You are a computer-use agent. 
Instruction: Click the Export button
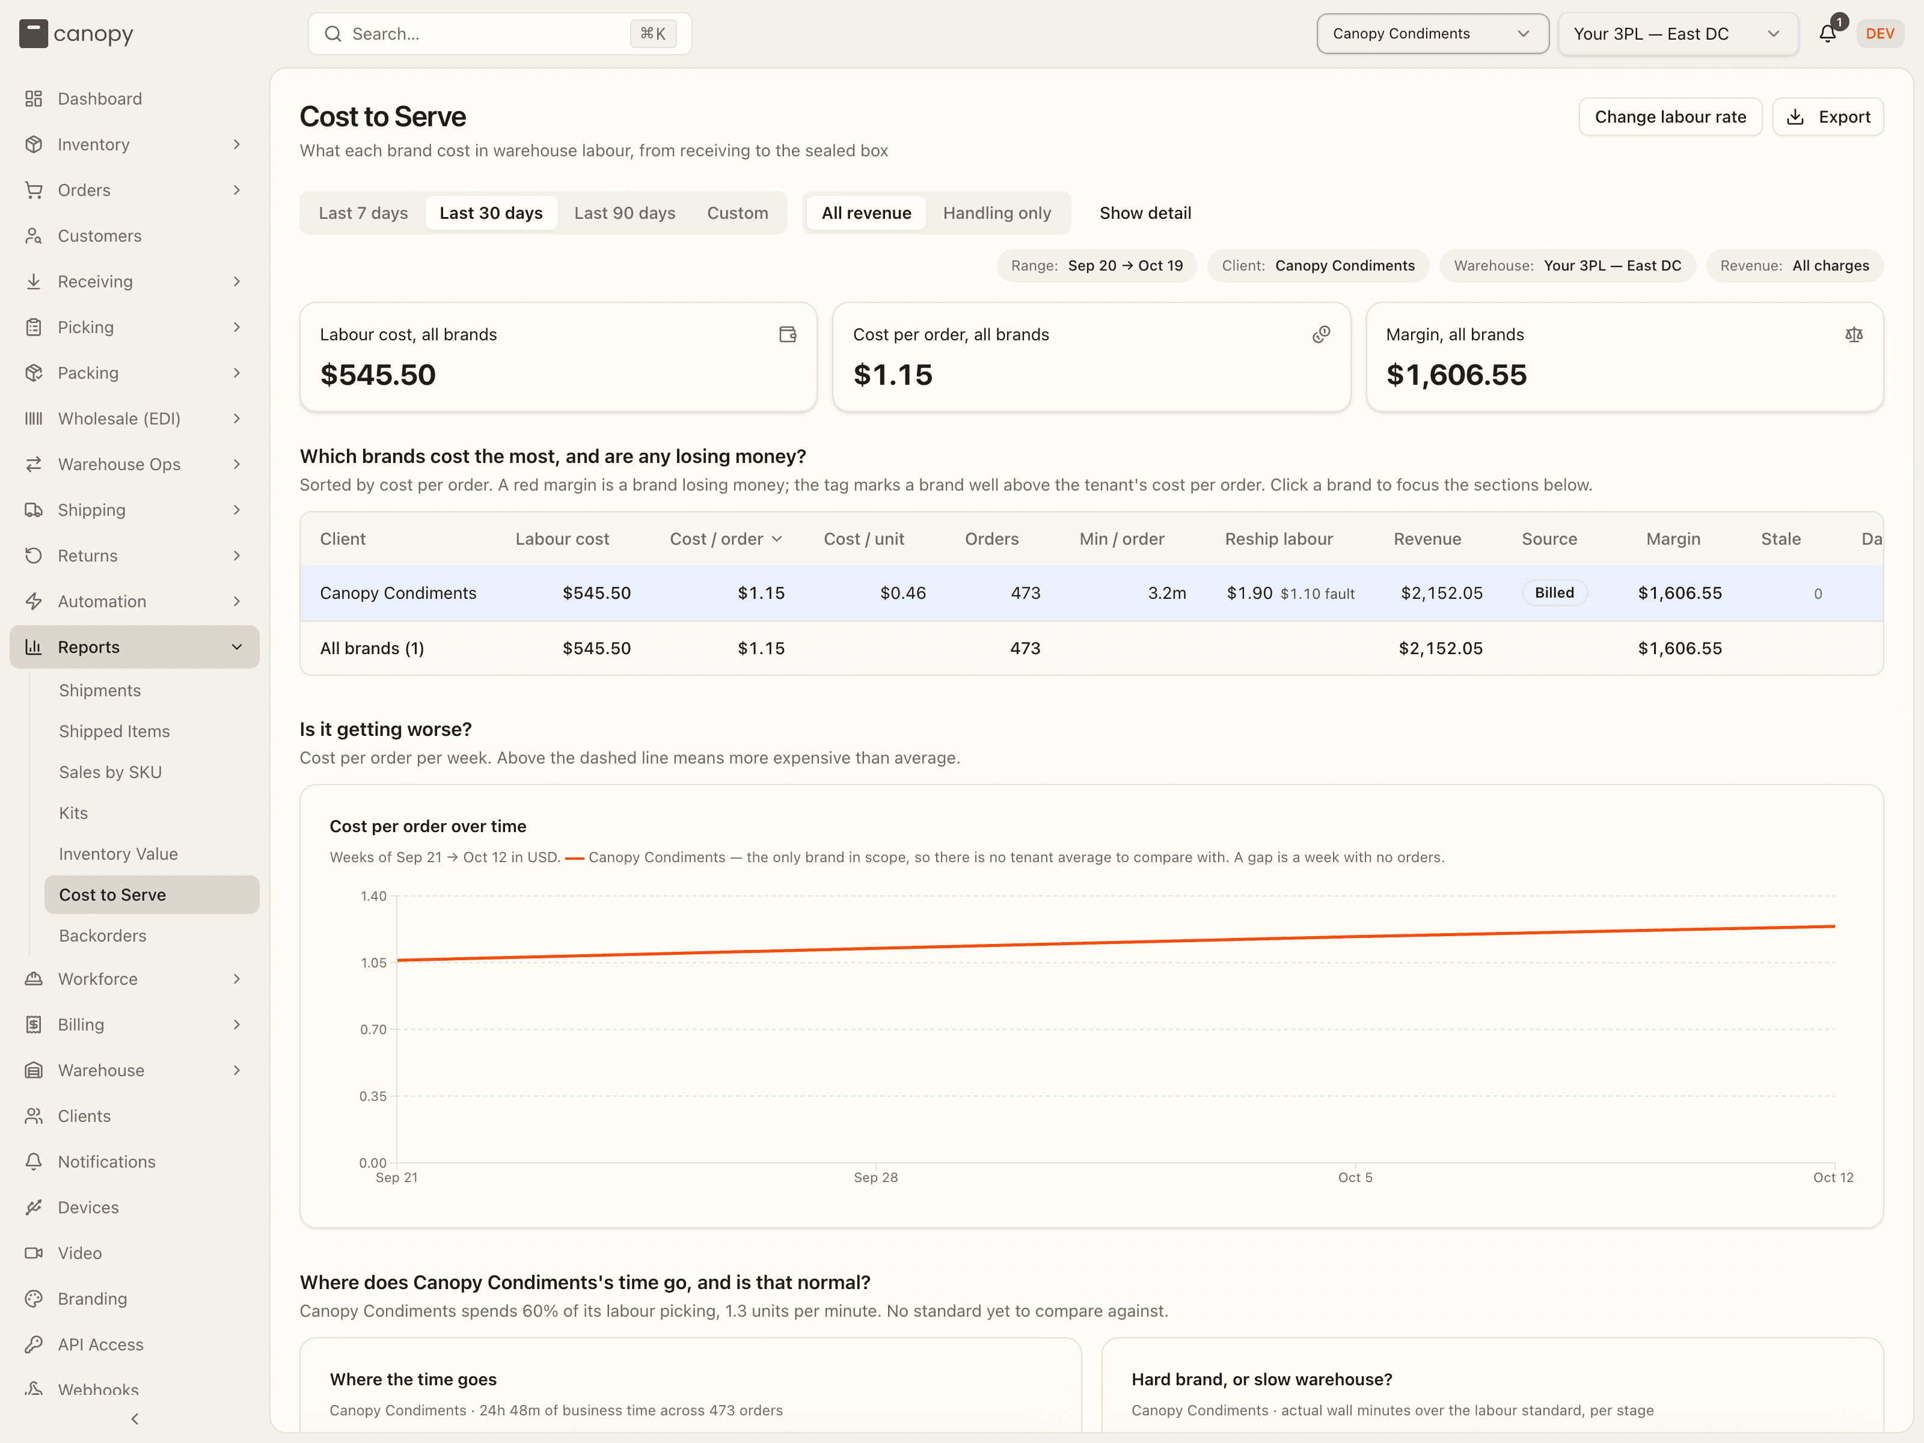coord(1827,117)
